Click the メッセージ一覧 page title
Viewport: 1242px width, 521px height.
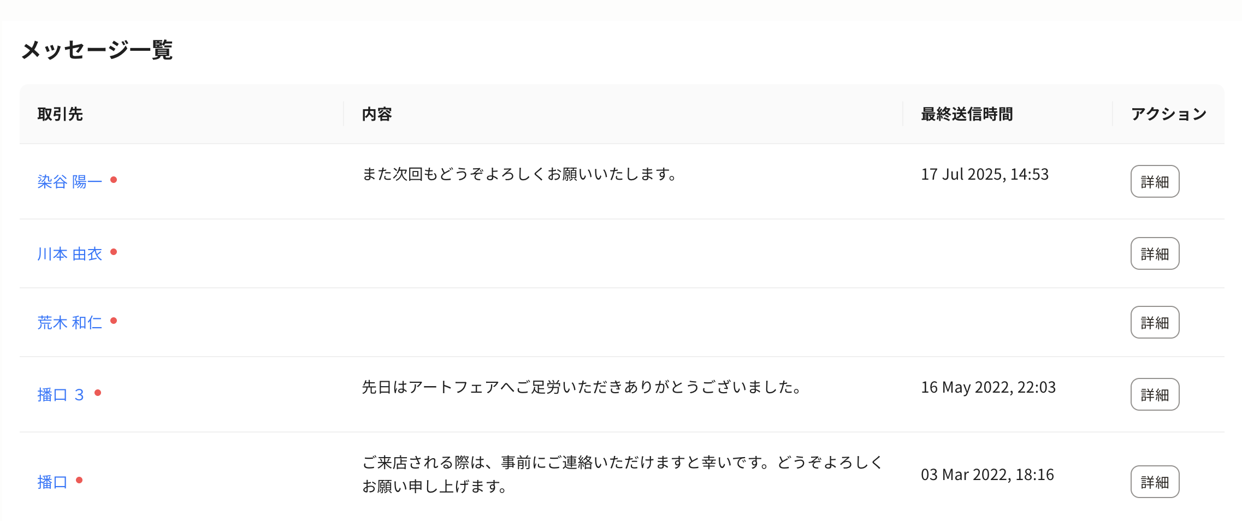click(x=97, y=51)
